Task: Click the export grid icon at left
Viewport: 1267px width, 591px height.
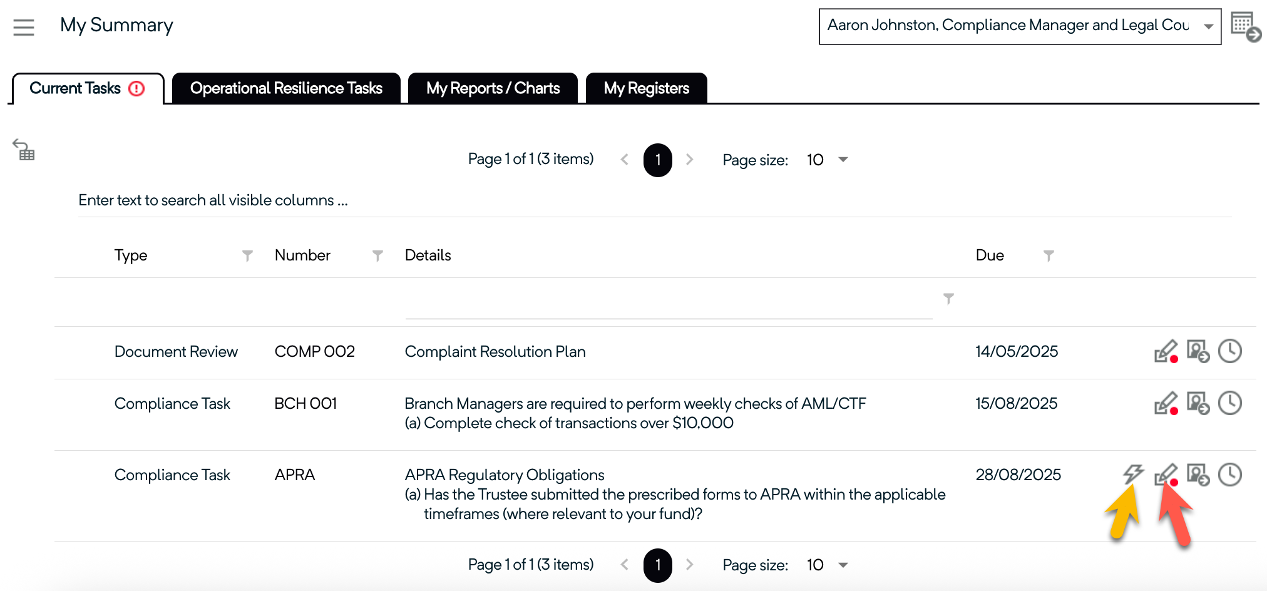Action: click(x=24, y=150)
